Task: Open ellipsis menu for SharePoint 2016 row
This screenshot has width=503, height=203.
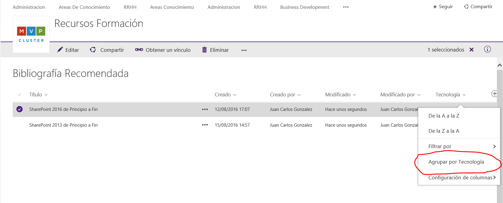Action: point(205,109)
